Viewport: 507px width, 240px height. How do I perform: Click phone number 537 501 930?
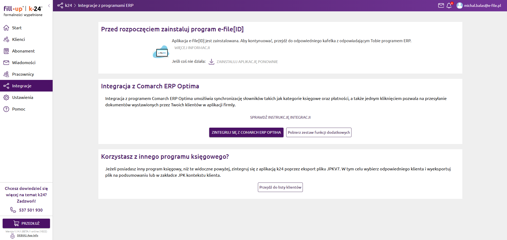pos(31,210)
